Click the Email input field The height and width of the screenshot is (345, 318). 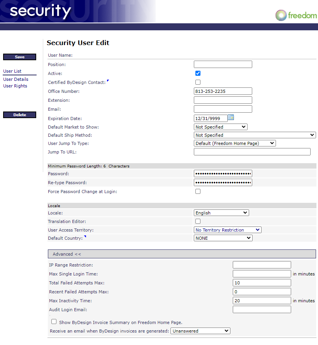(223, 109)
